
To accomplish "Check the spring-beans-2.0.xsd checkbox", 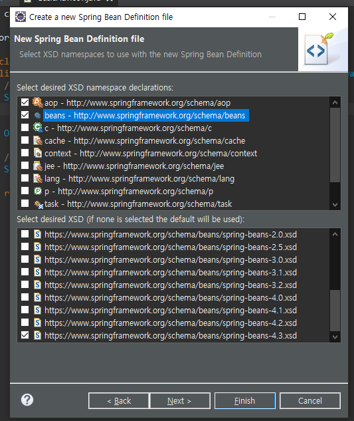I will coord(25,234).
